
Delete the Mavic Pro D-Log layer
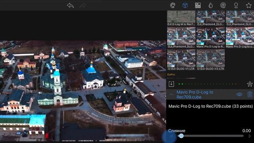click(250, 95)
